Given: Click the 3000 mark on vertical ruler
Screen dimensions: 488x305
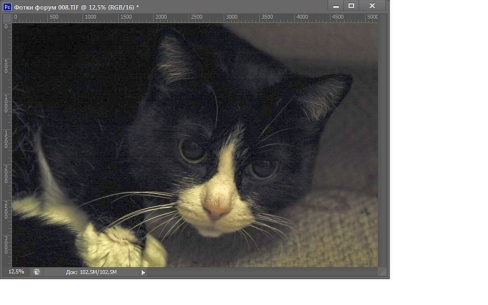Looking at the screenshot, I should pos(6,245).
